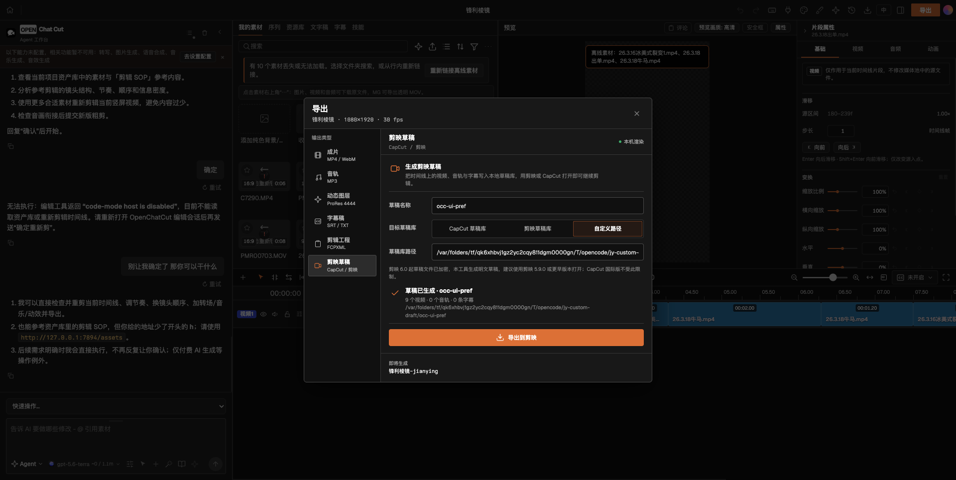Viewport: 956px width, 480px height.
Task: Click the top-right 导出 button
Action: [x=926, y=10]
